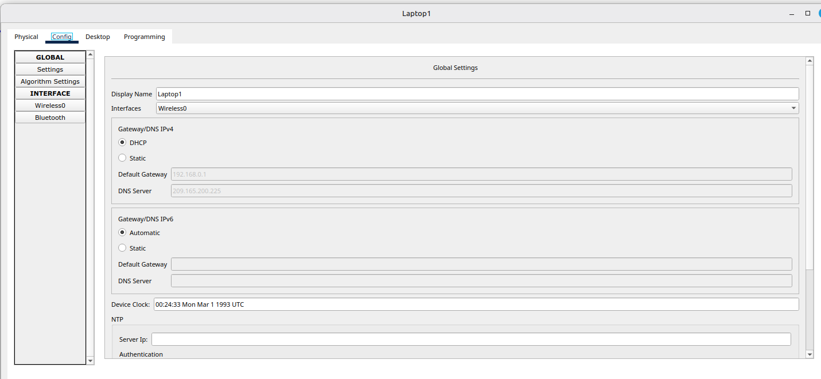This screenshot has height=379, width=821.
Task: Select the Wireless0 interface in the sidebar
Action: pyautogui.click(x=50, y=106)
